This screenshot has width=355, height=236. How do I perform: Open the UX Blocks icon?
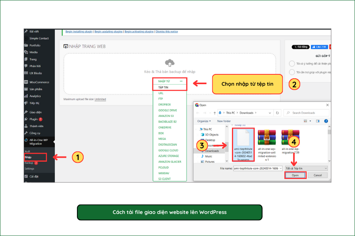[26, 73]
